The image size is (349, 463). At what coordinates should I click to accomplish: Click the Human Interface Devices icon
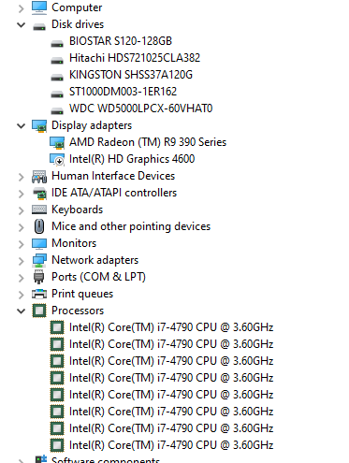point(39,176)
